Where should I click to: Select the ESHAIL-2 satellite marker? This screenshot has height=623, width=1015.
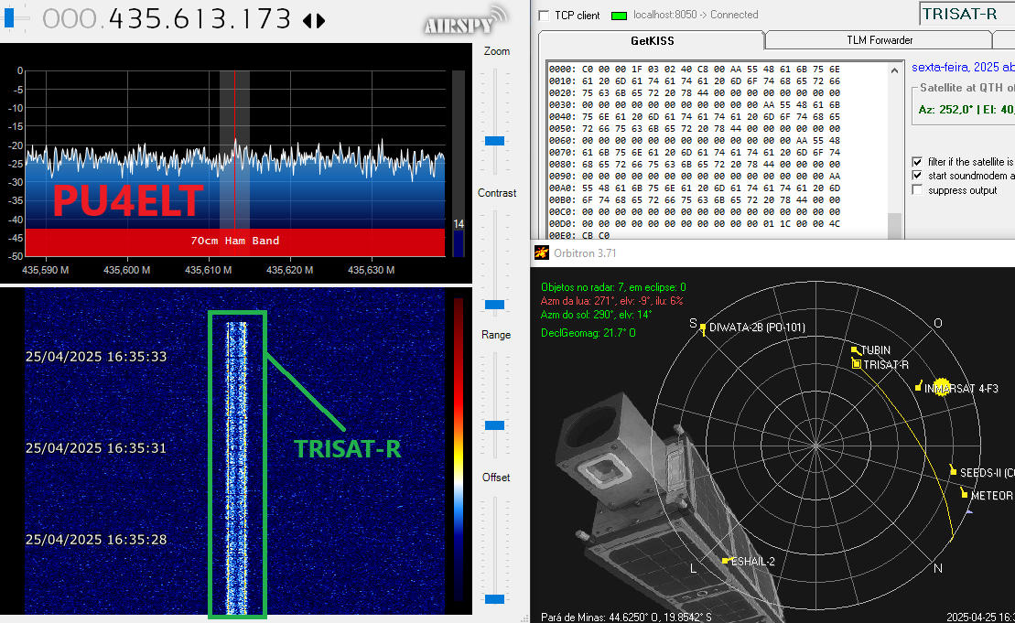click(726, 561)
